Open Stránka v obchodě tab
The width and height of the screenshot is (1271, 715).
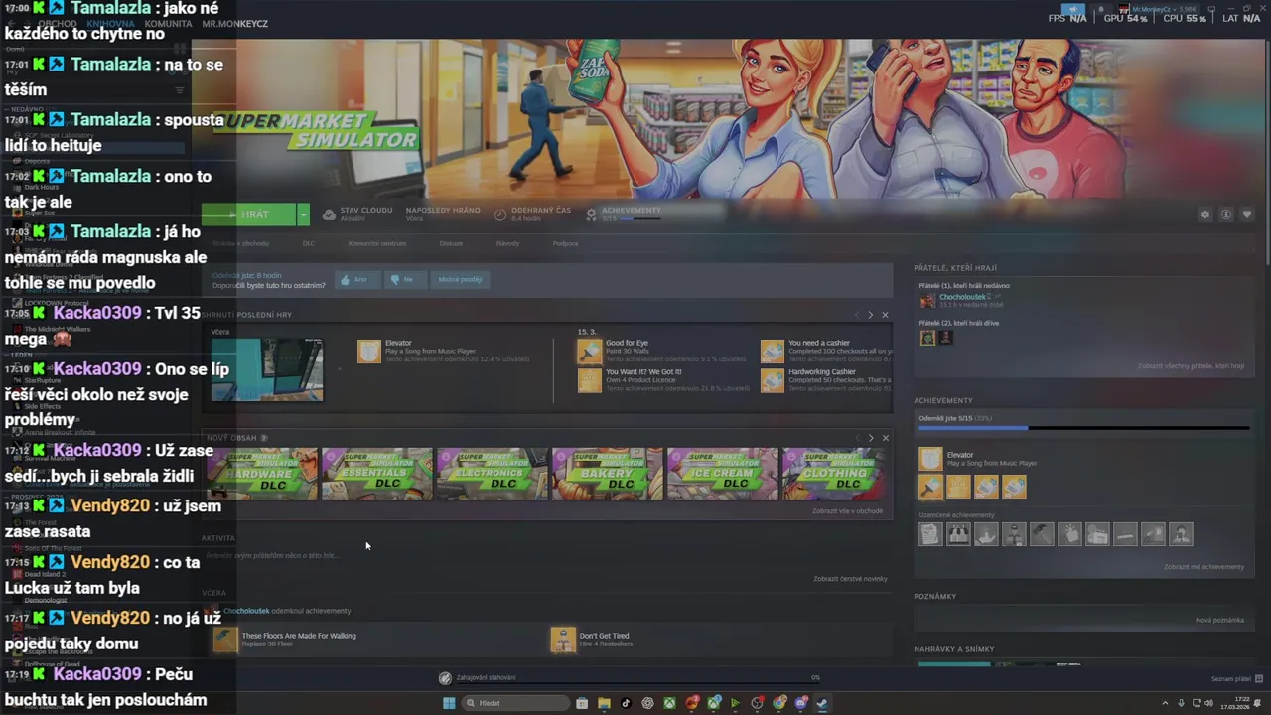pos(240,243)
